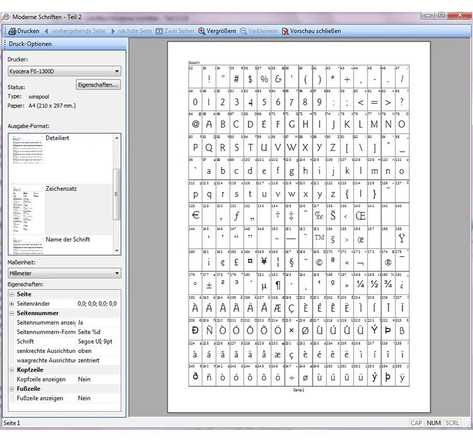
Task: Click the Verkleinern magnifier icon
Action: [x=243, y=31]
